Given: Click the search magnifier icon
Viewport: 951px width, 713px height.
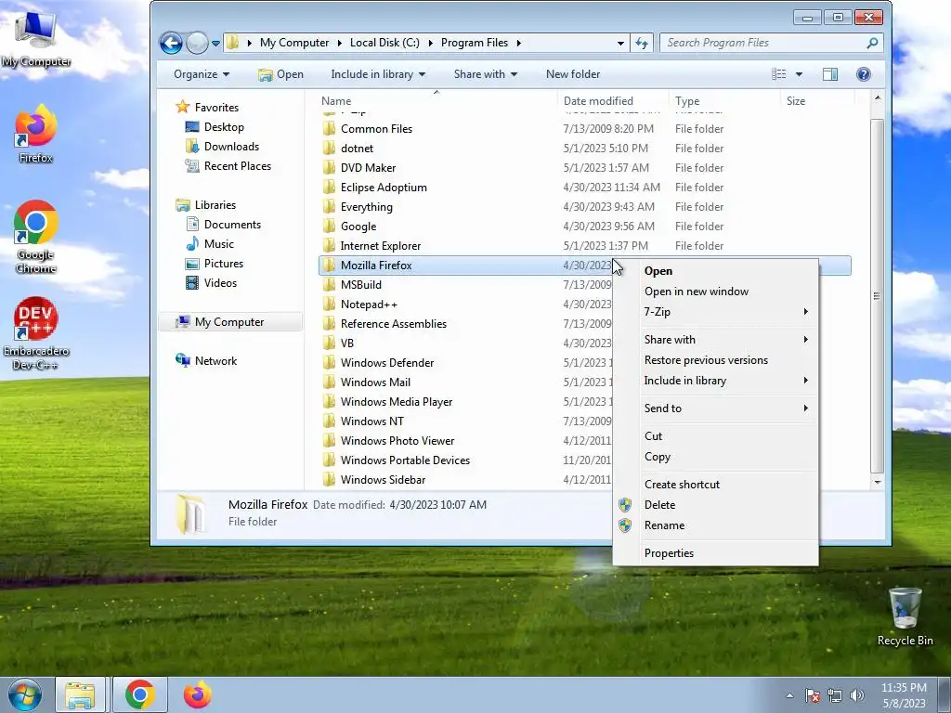Looking at the screenshot, I should (x=872, y=43).
